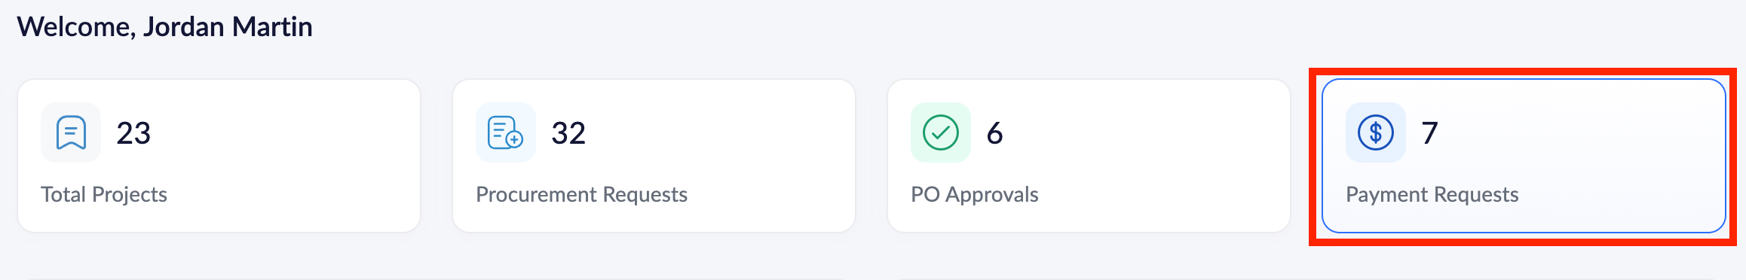
Task: Click the name Jordan Martin in heading
Action: 228,27
